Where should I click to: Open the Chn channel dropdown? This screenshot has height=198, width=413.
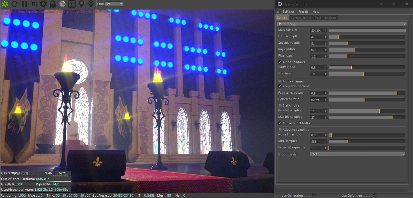pos(114,4)
